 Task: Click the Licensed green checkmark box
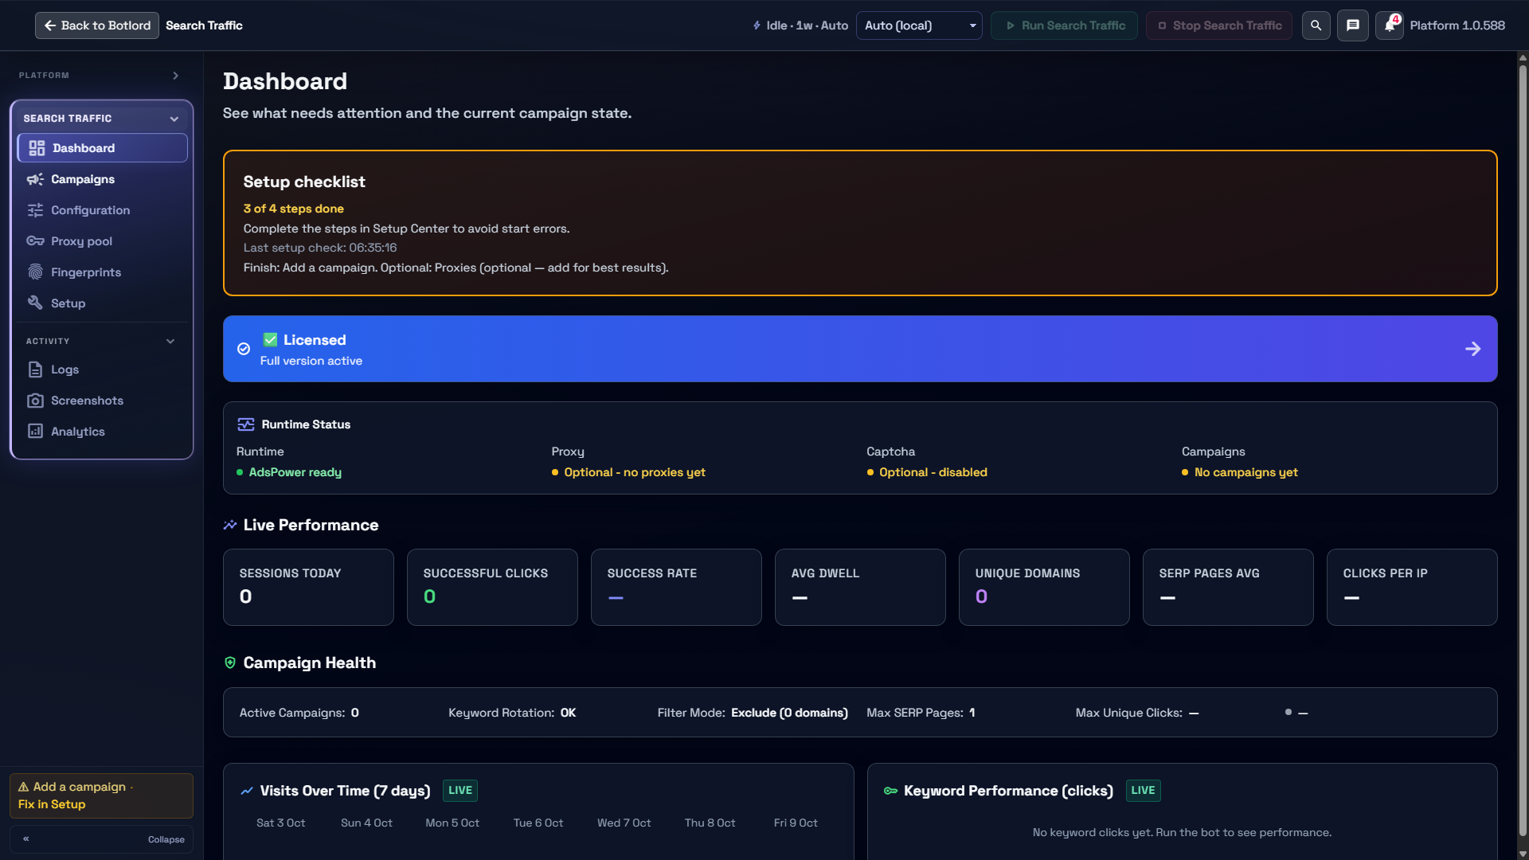point(271,340)
